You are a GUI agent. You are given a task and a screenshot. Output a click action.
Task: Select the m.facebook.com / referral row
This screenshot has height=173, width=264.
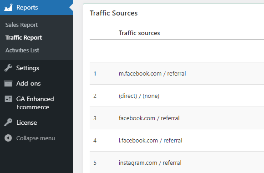pyautogui.click(x=177, y=73)
